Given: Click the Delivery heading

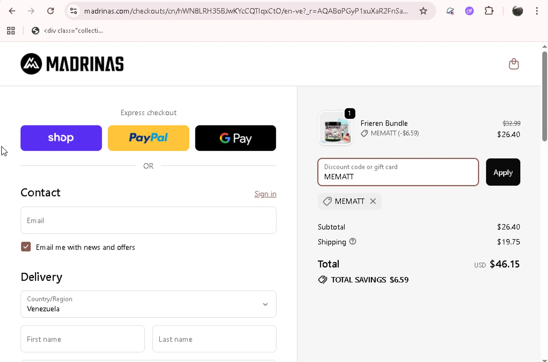Looking at the screenshot, I should click(x=41, y=277).
